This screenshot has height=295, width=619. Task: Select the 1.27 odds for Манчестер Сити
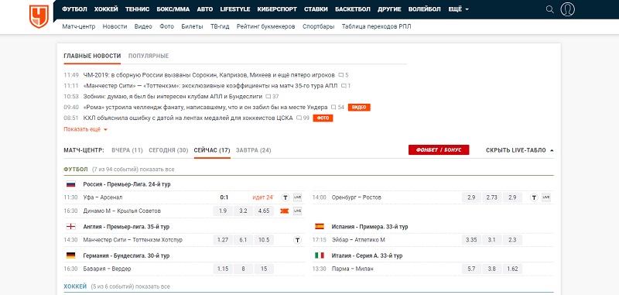[x=223, y=240]
